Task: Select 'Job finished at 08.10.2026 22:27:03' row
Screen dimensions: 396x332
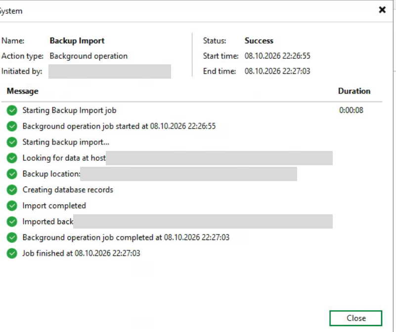Action: 81,253
